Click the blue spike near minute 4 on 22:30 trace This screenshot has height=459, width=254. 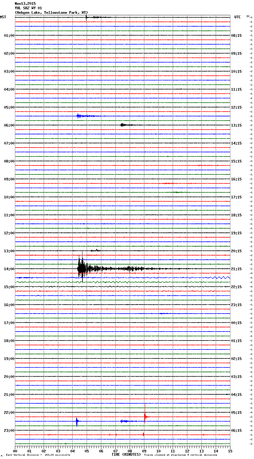77,422
